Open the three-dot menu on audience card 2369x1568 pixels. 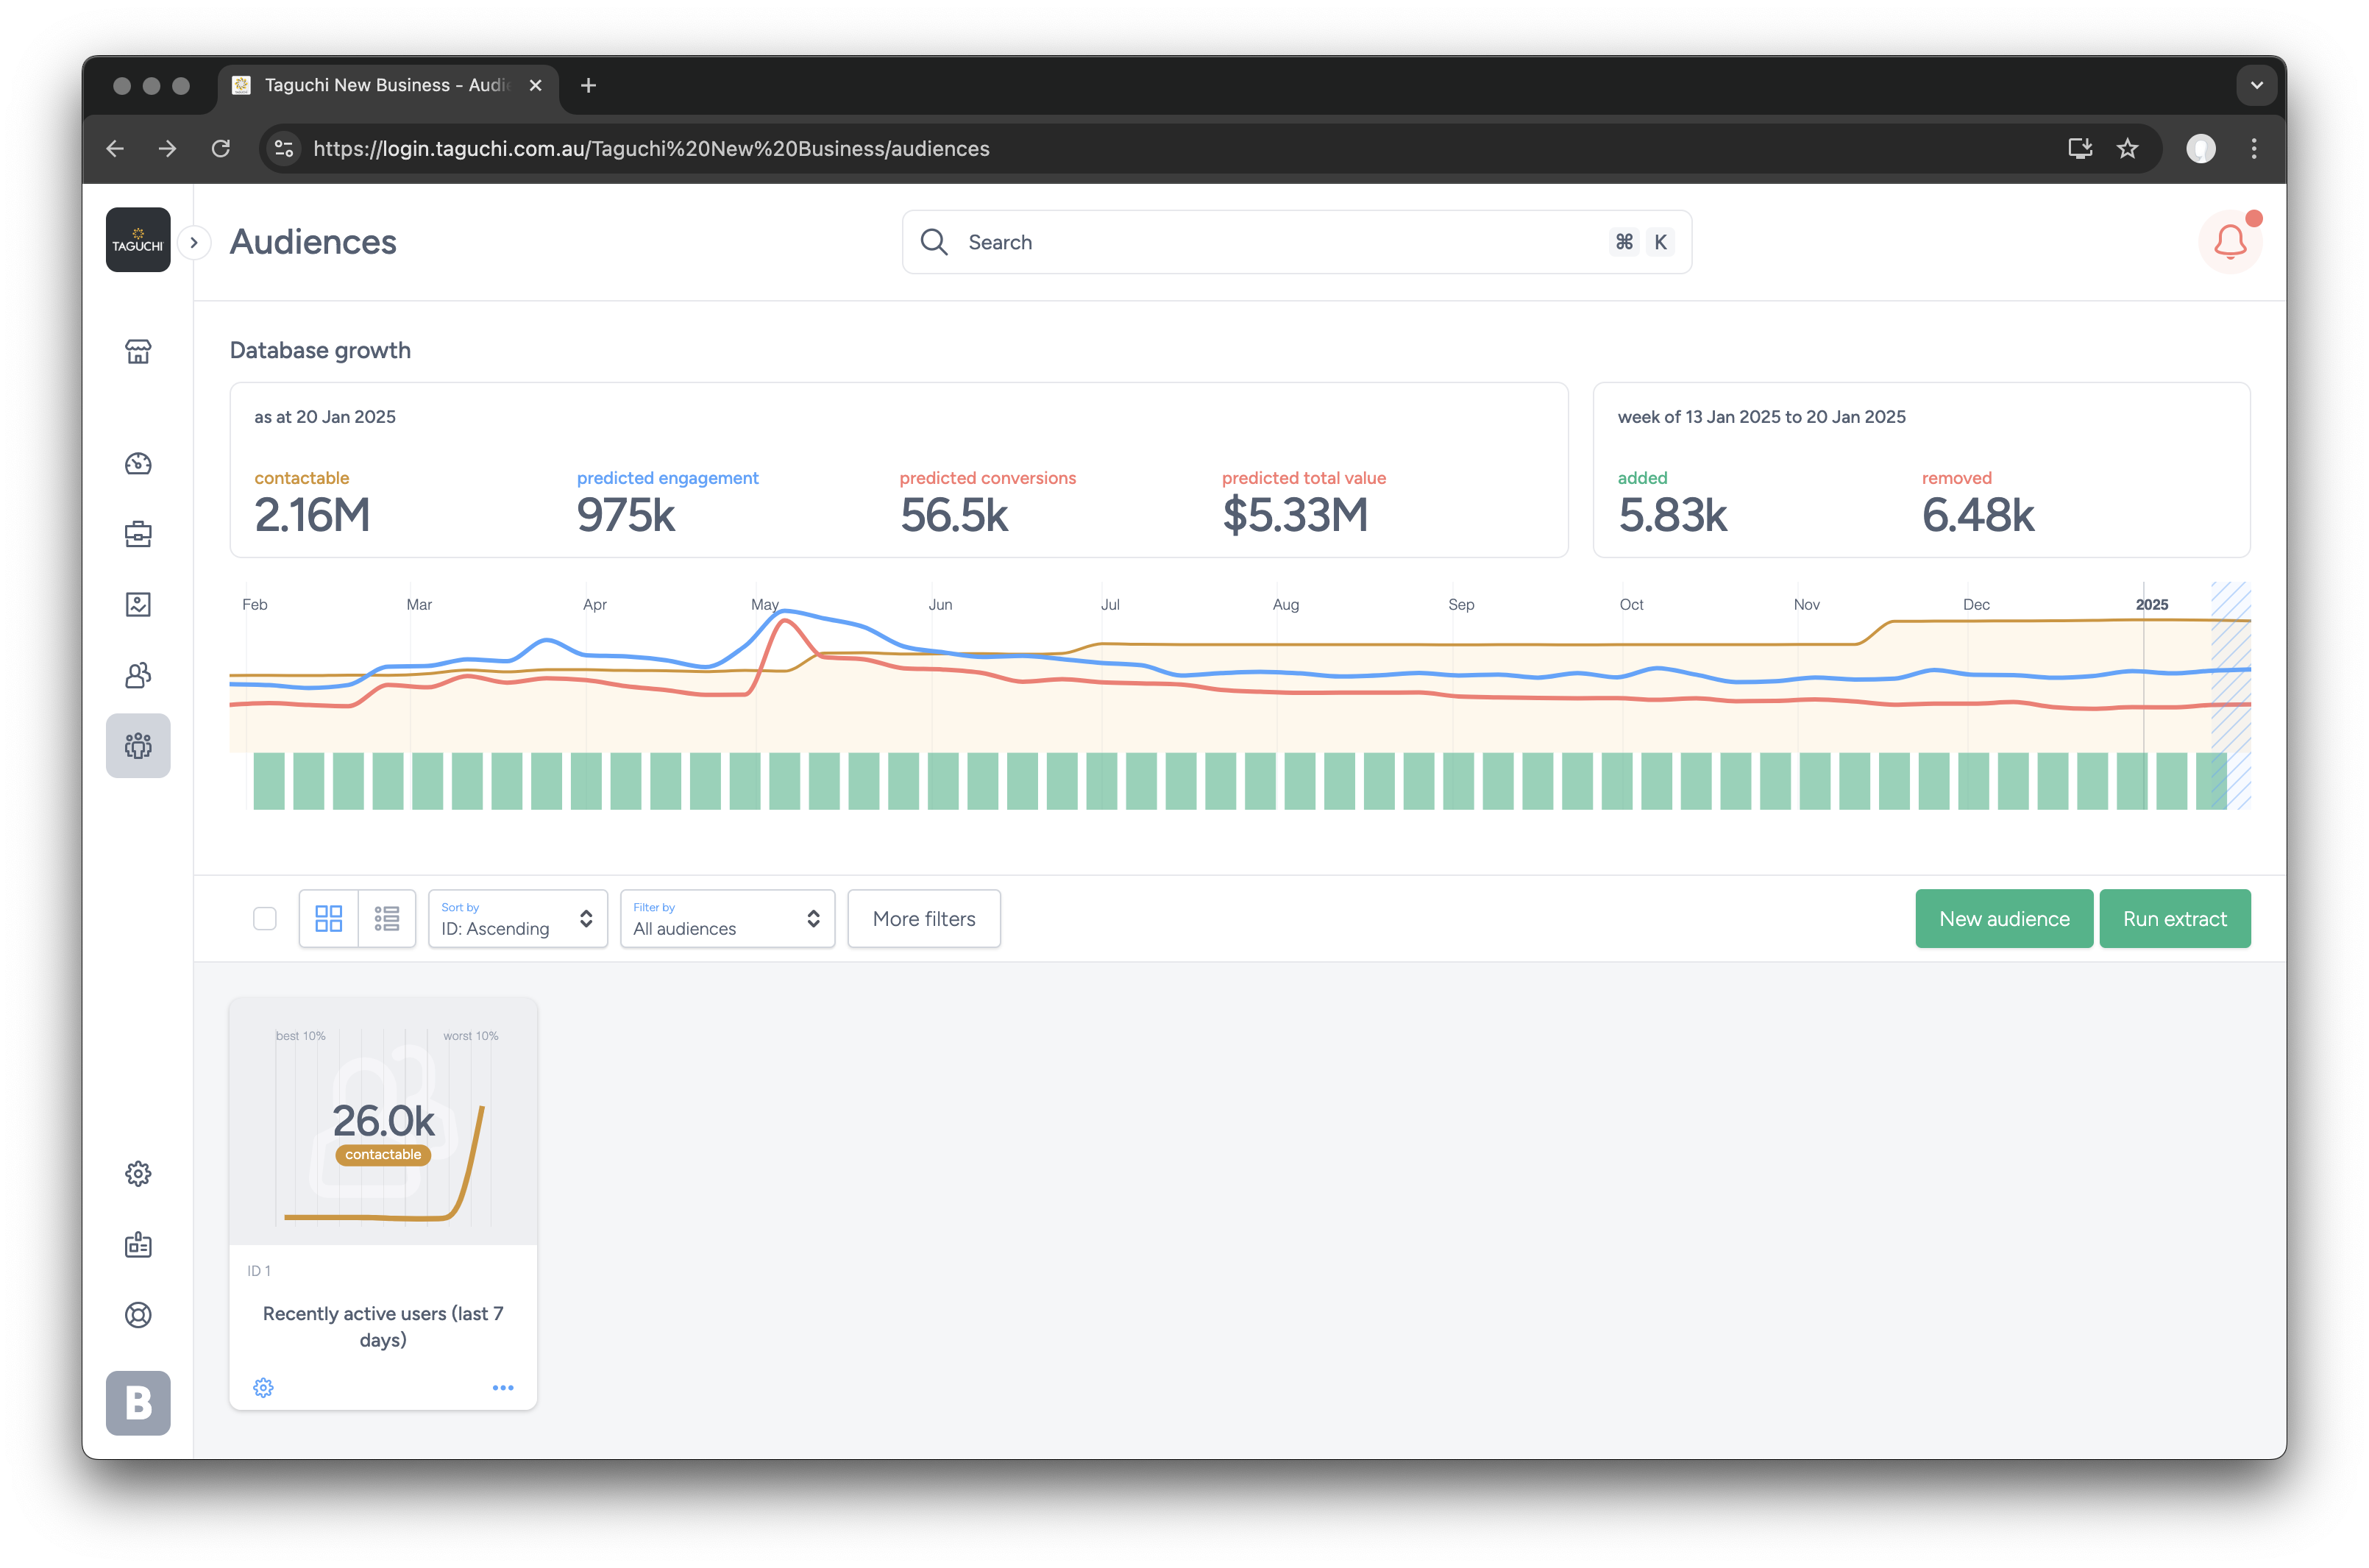(x=503, y=1387)
